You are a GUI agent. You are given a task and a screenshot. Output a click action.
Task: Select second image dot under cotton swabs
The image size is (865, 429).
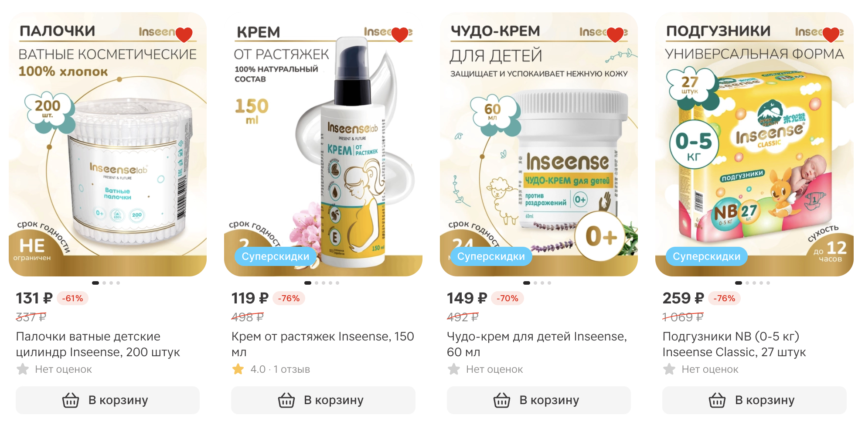point(104,283)
